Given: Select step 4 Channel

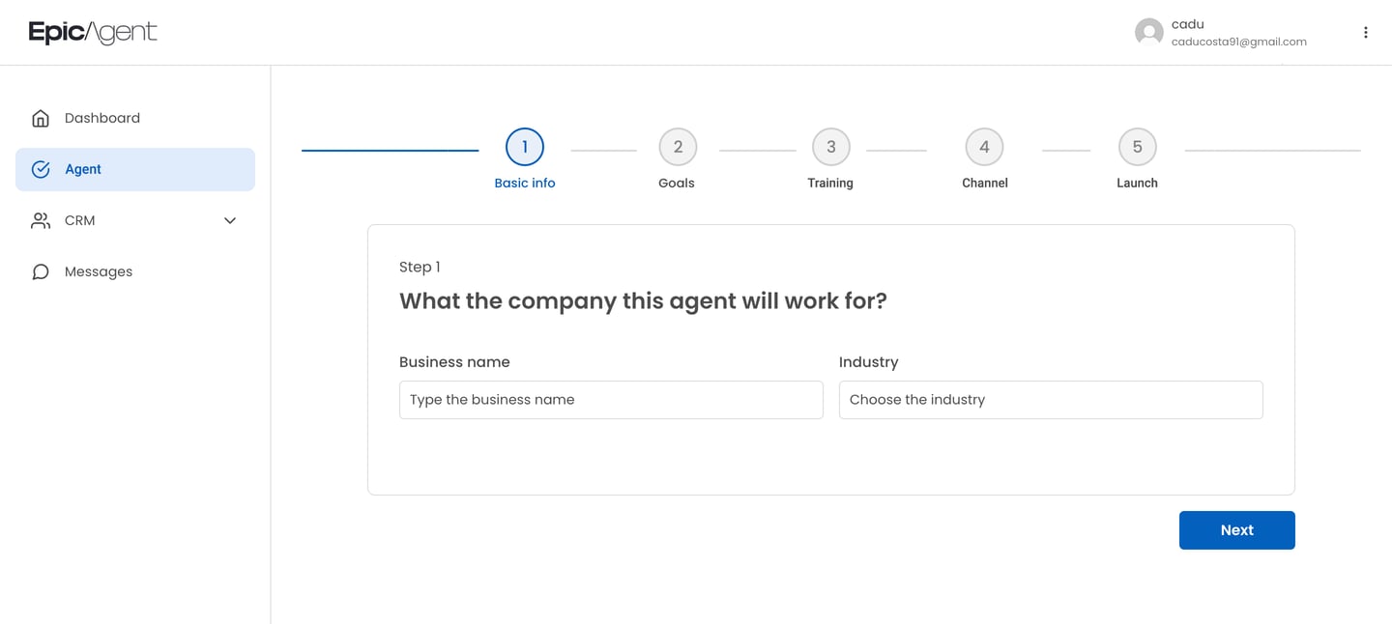Looking at the screenshot, I should tap(984, 147).
